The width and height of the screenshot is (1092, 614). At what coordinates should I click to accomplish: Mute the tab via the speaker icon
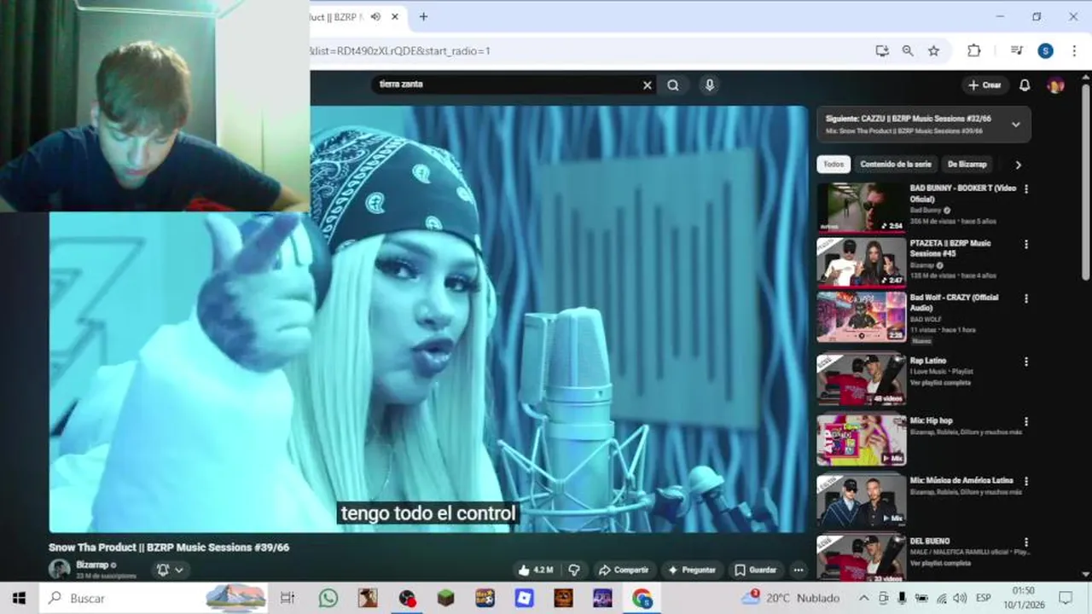(375, 17)
